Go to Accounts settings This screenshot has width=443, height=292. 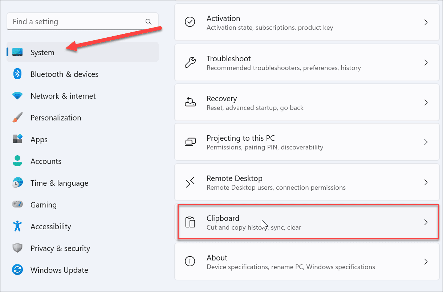coord(46,161)
